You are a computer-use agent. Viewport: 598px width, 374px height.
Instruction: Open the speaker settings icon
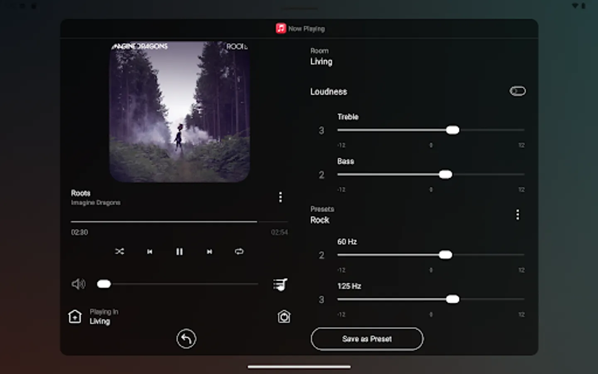[x=284, y=317]
